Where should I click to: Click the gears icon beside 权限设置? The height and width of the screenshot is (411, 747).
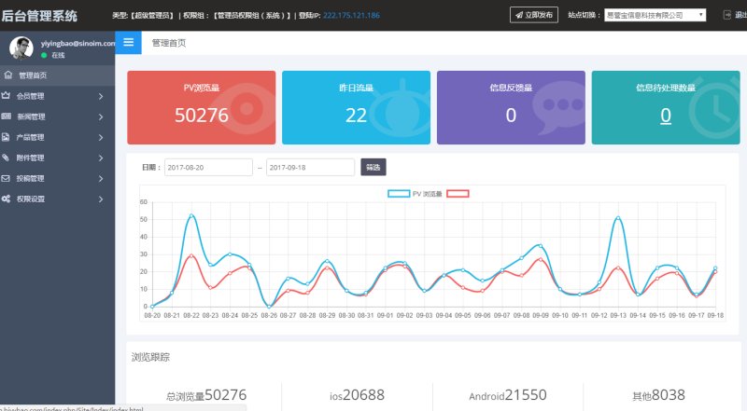click(x=7, y=199)
